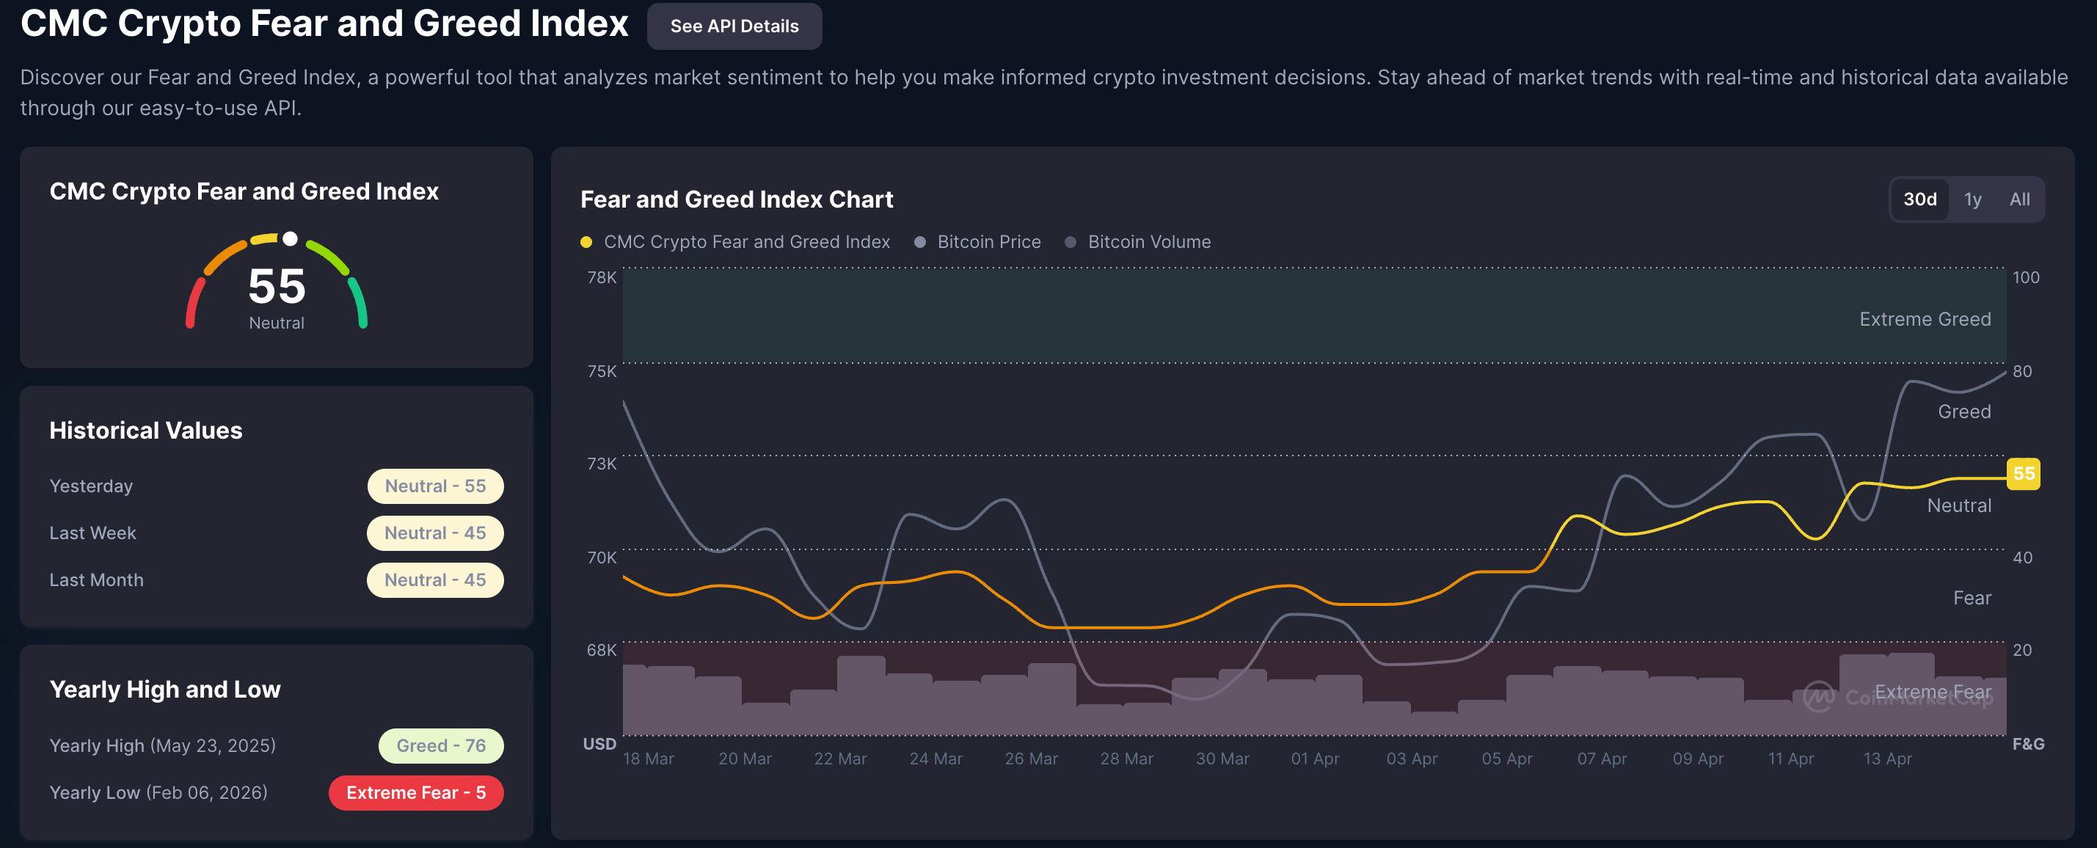The image size is (2097, 848).
Task: Click Last Week Neutral - 45 badge
Action: tap(434, 533)
